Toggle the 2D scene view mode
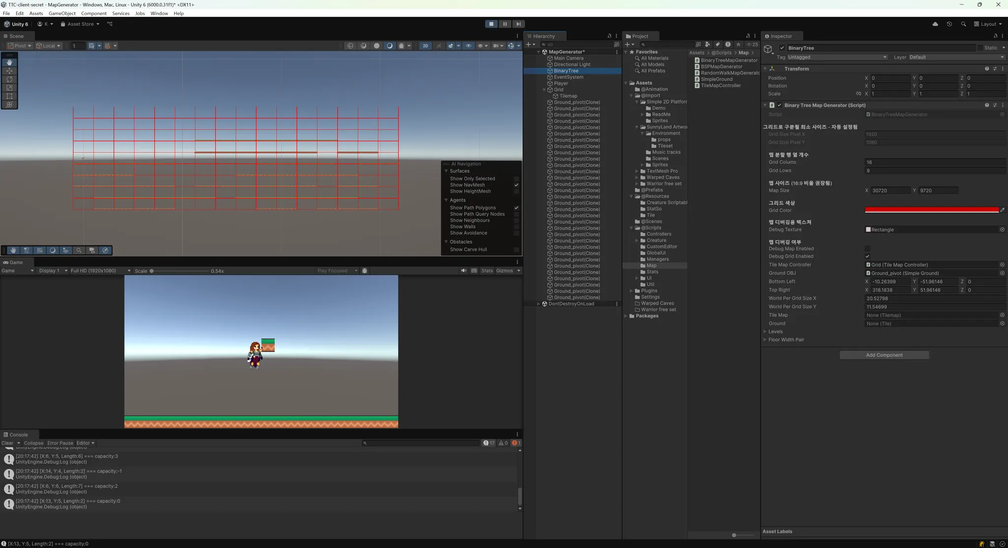 click(425, 46)
